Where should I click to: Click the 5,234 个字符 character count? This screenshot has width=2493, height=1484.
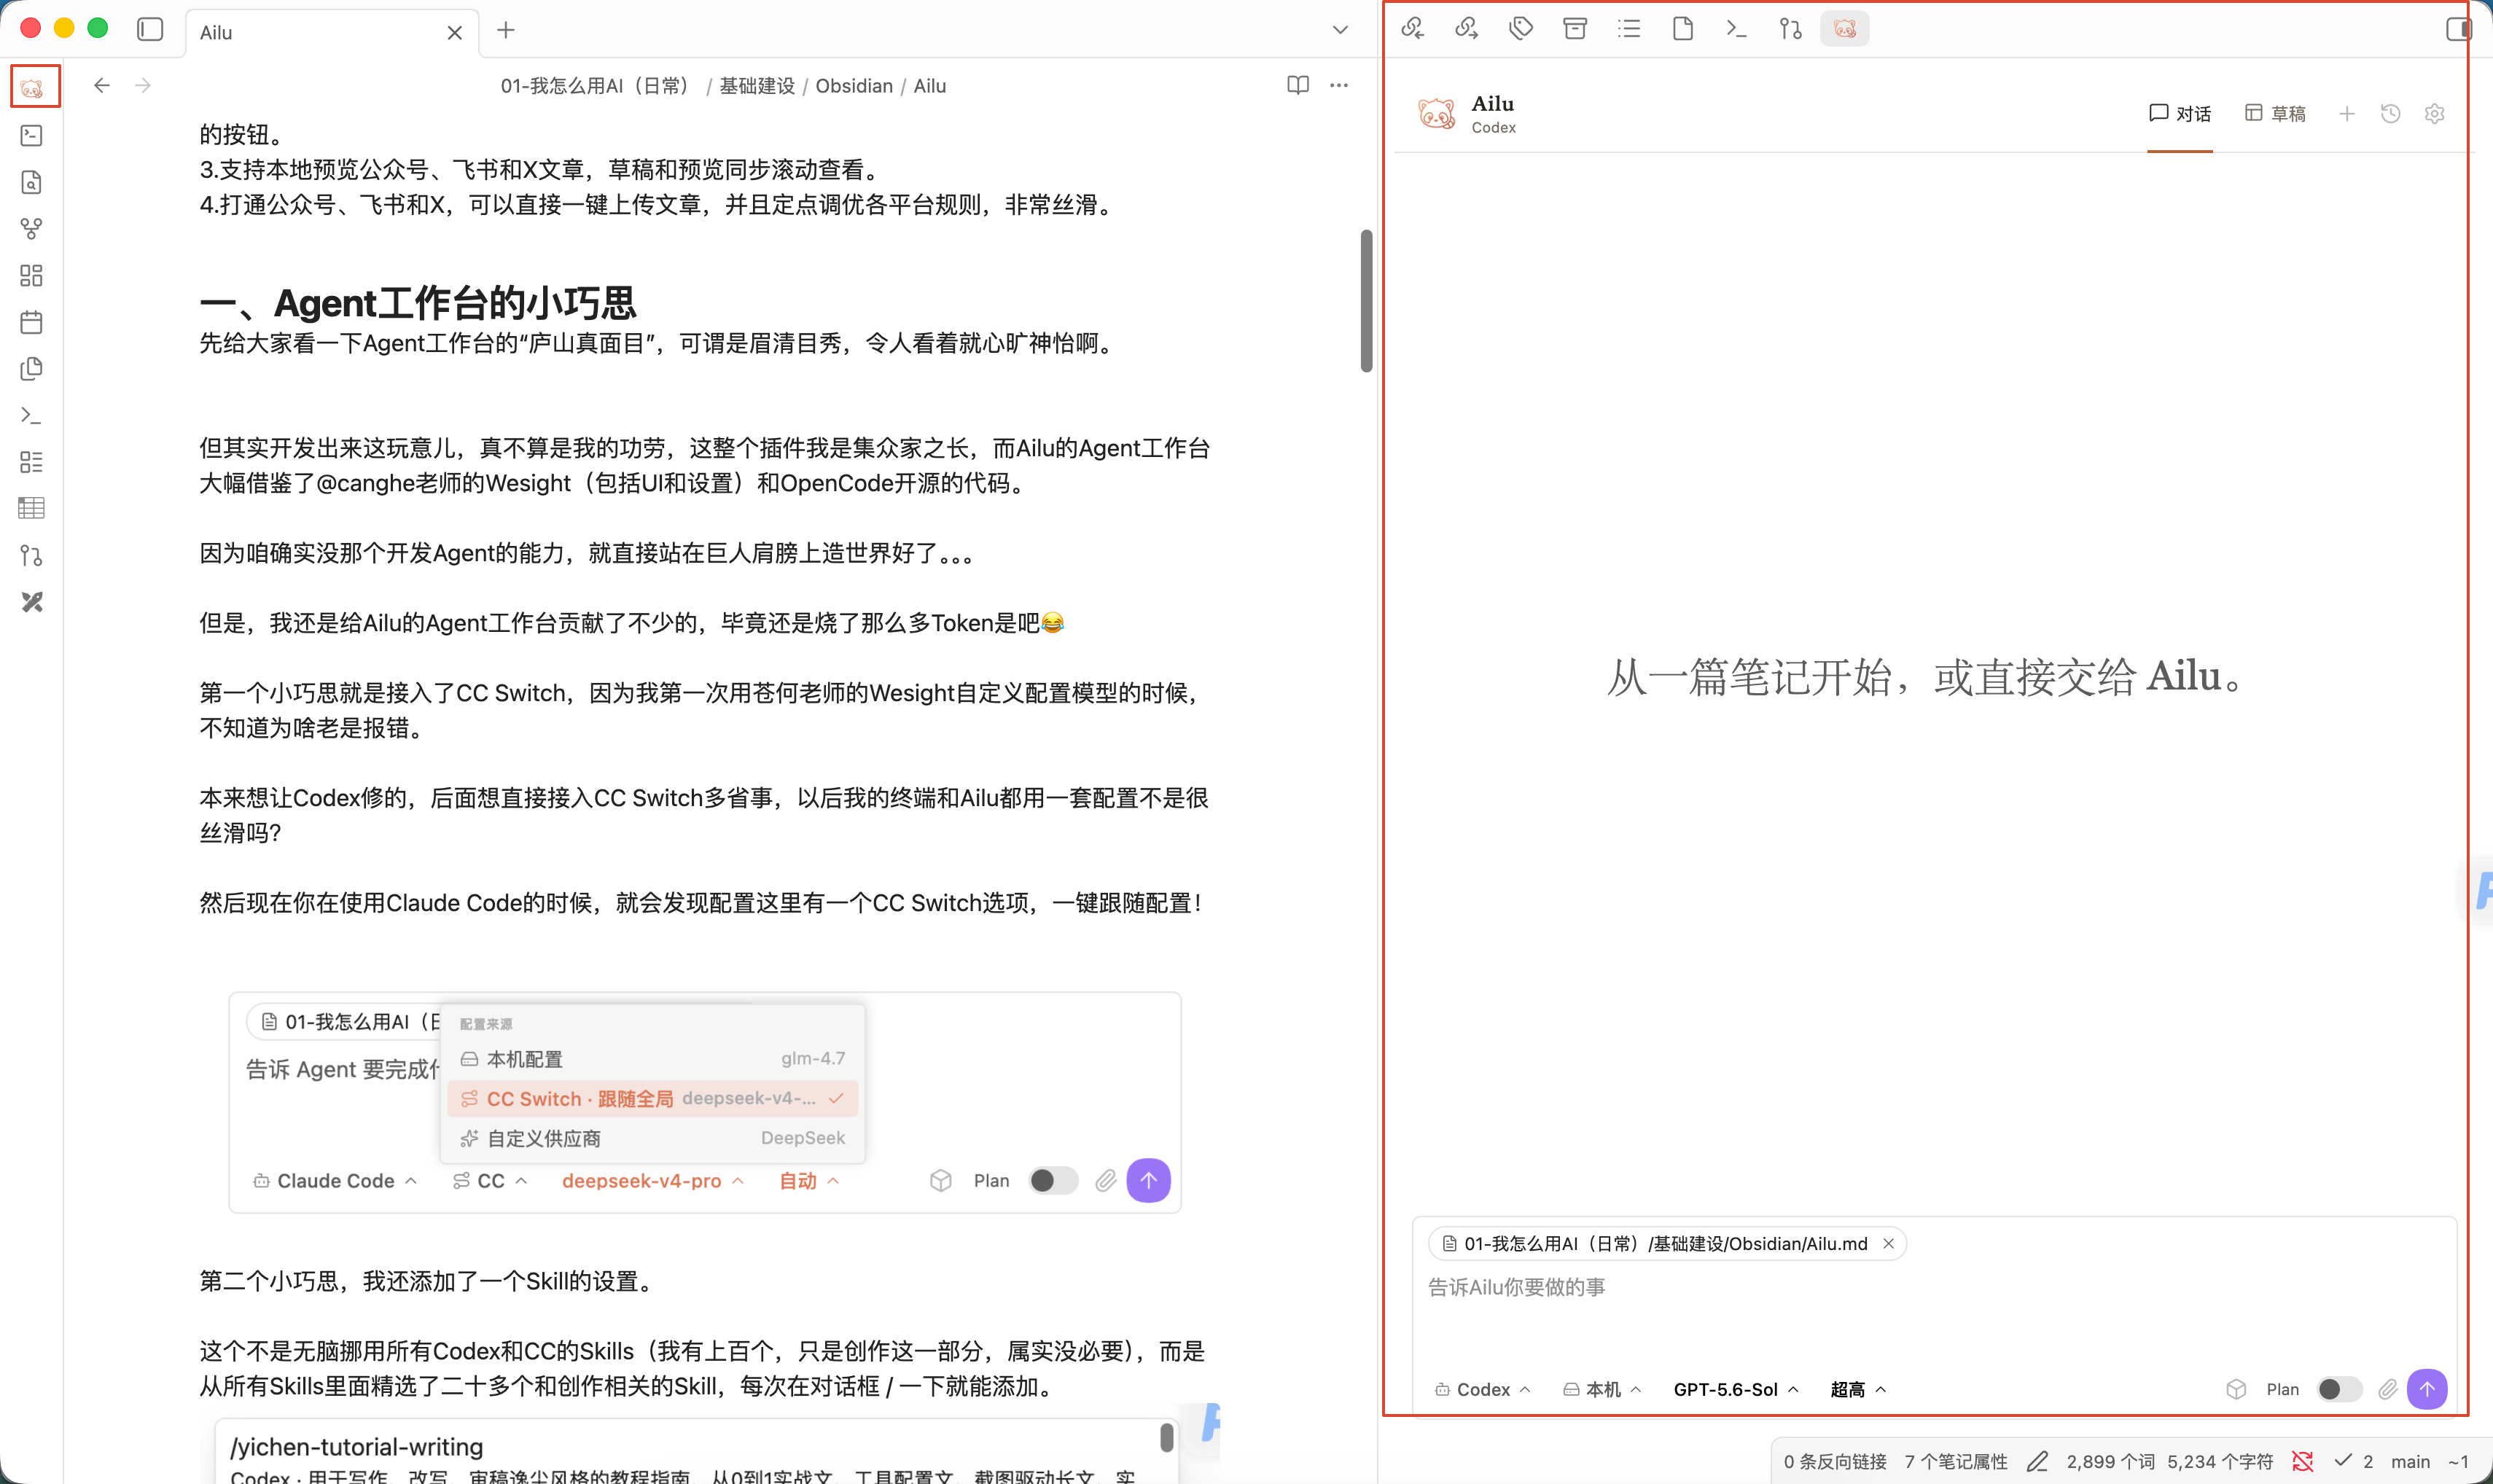[2220, 1461]
